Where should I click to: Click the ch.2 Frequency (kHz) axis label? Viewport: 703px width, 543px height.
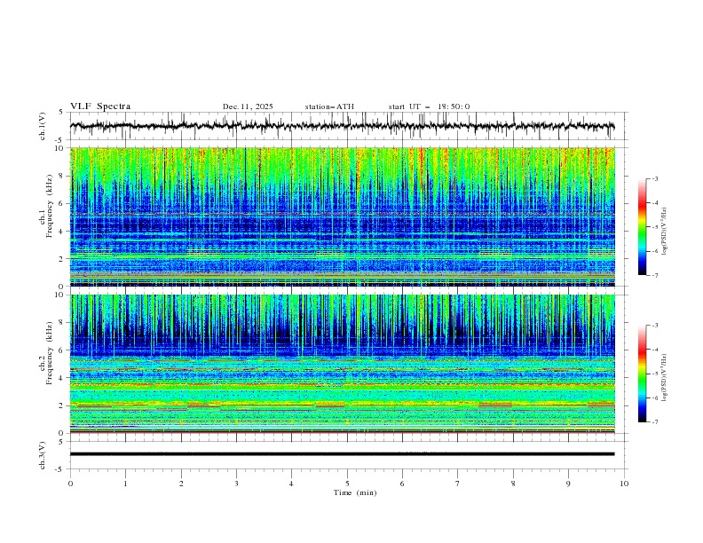tap(46, 353)
